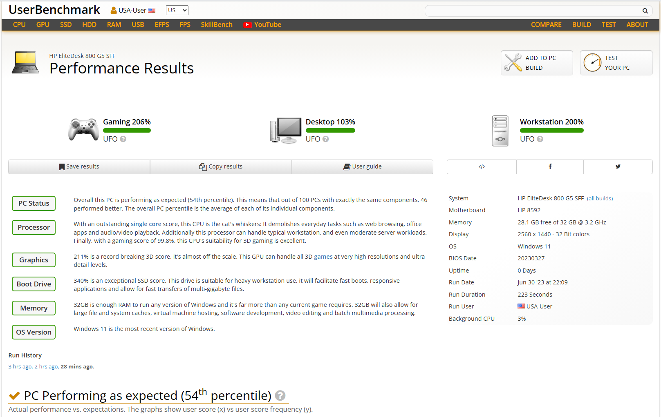Click the embed code share button
Image resolution: width=661 pixels, height=417 pixels.
[482, 167]
